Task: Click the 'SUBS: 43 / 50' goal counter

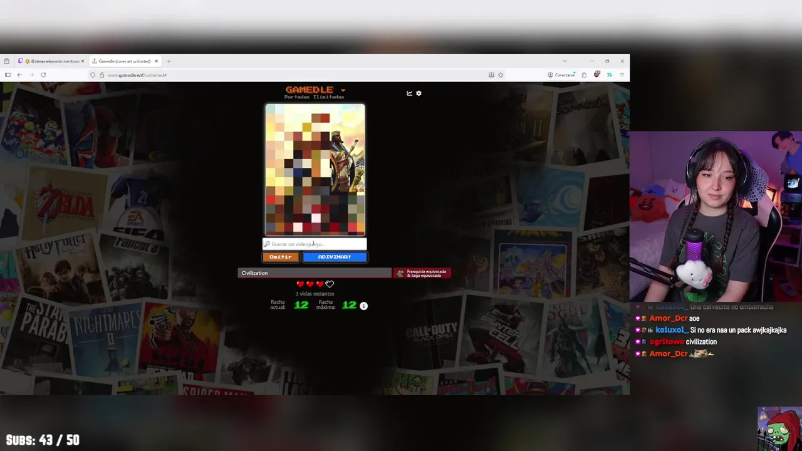Action: [43, 440]
